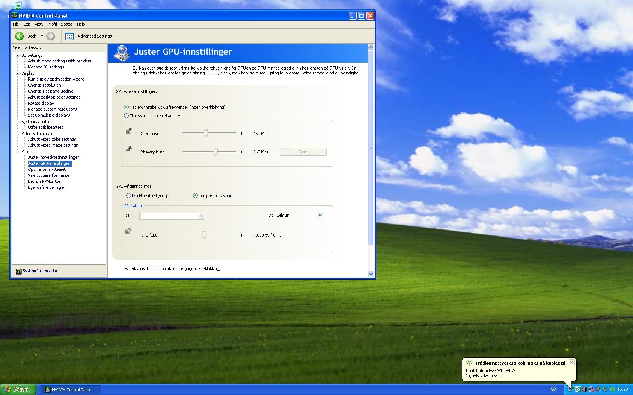This screenshot has width=633, height=395.
Task: Open the Profil menu
Action: (x=52, y=24)
